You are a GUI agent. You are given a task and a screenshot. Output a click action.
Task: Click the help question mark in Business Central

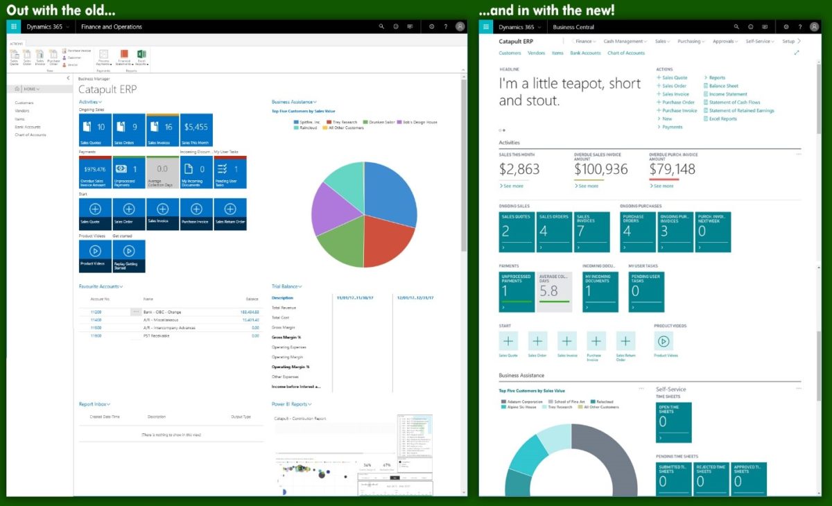800,26
